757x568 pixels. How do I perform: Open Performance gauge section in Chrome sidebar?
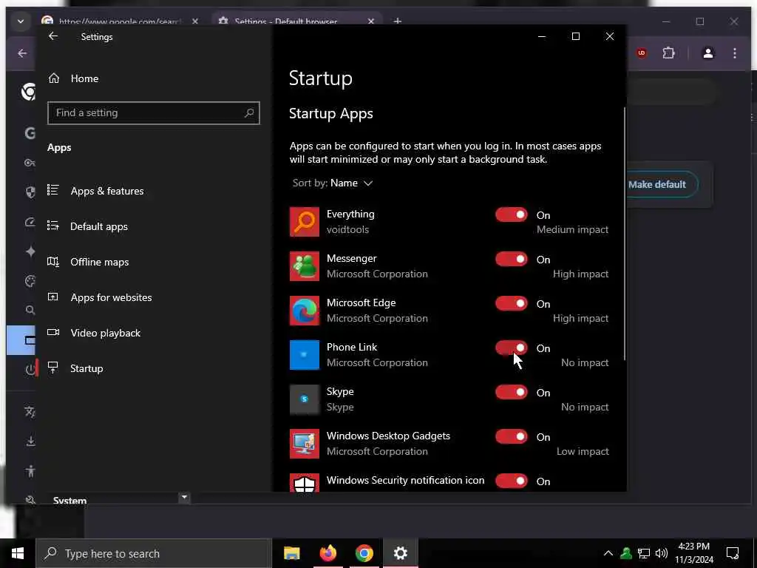30,222
